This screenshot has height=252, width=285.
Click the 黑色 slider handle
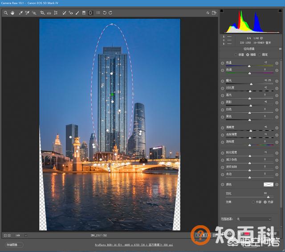[249, 120]
